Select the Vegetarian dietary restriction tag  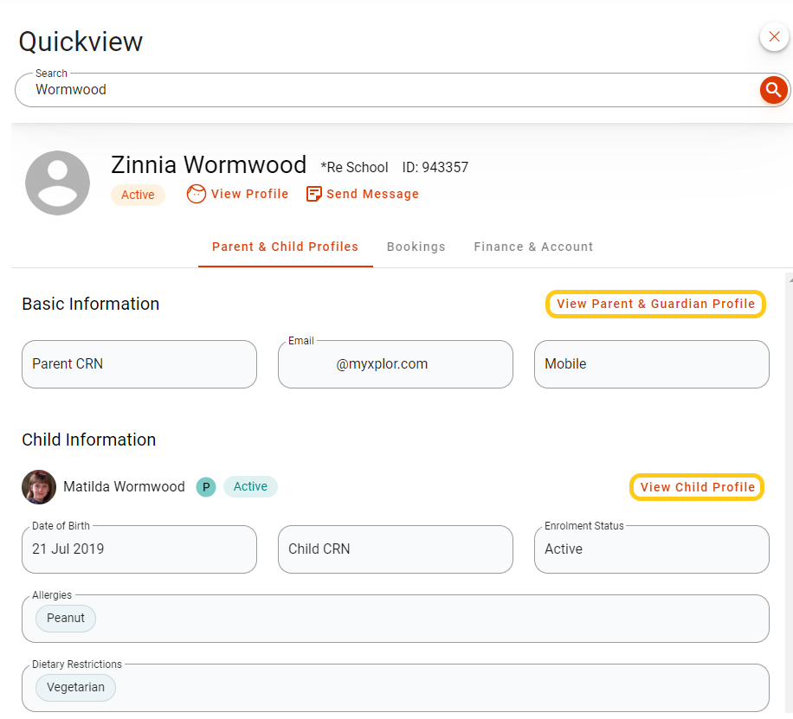click(x=74, y=687)
